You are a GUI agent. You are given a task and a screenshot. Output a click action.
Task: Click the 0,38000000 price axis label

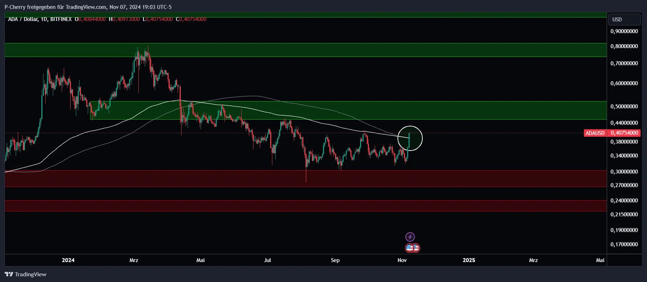(624, 142)
